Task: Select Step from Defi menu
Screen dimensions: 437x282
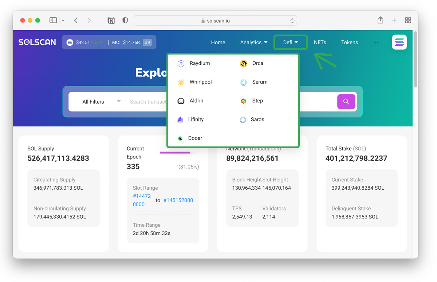Action: click(x=257, y=101)
